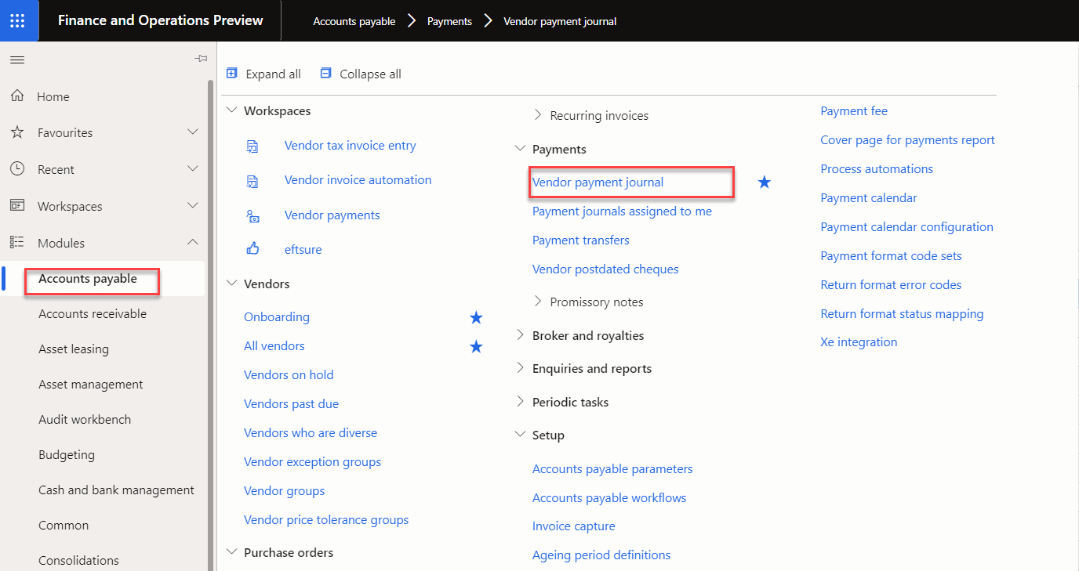Click the Workspaces icon in sidebar
Viewport: 1079px width, 571px height.
point(17,206)
